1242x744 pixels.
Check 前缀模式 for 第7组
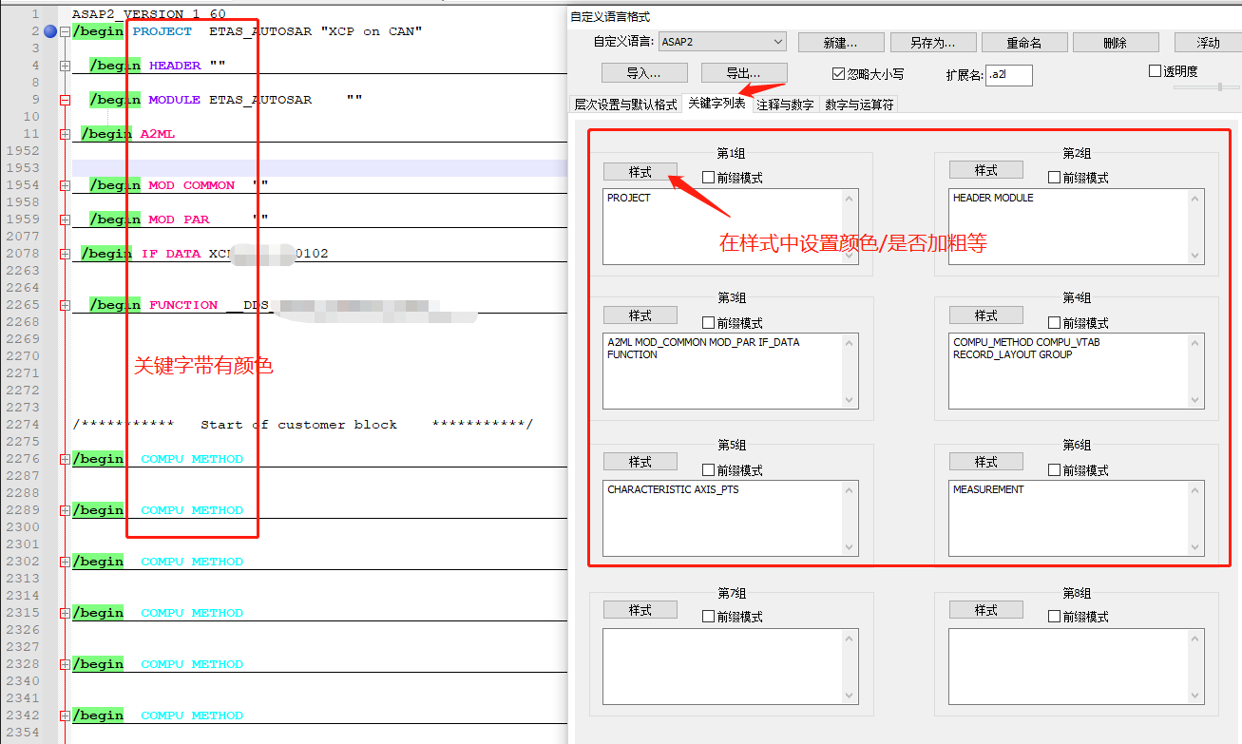(709, 616)
